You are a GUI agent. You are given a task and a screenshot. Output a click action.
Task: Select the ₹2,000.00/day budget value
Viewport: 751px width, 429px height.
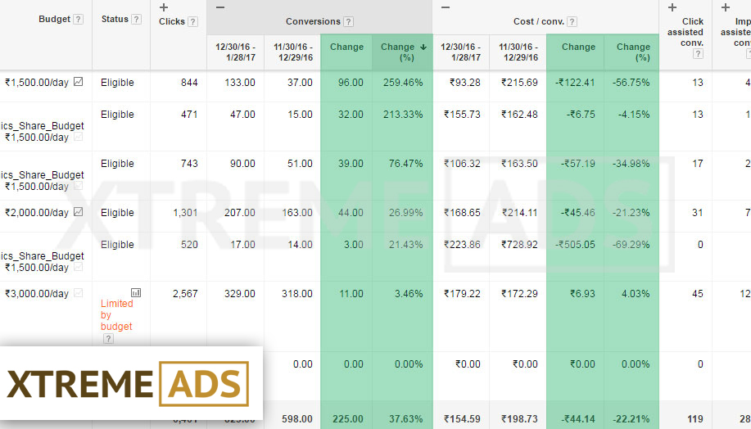[37, 213]
